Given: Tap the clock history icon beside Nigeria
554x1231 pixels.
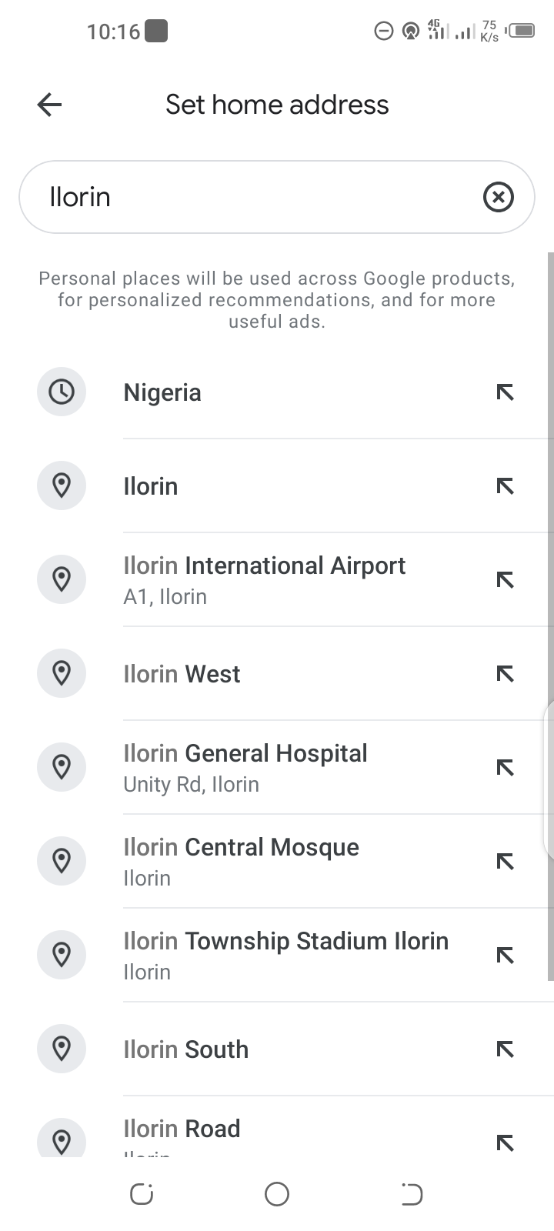Looking at the screenshot, I should pyautogui.click(x=62, y=392).
